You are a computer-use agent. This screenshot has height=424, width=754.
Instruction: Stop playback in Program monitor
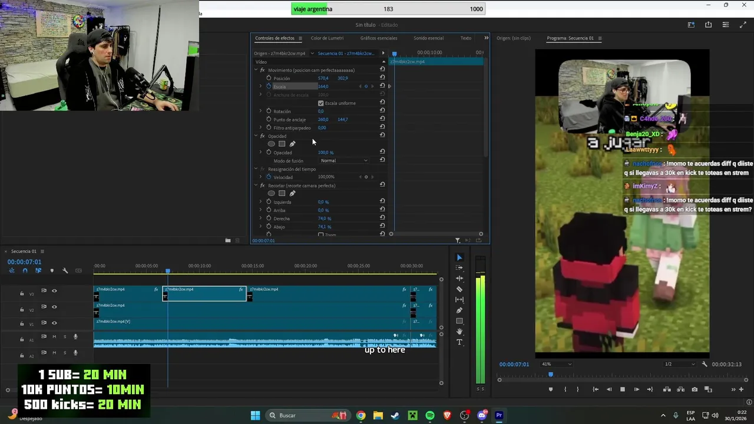622,389
